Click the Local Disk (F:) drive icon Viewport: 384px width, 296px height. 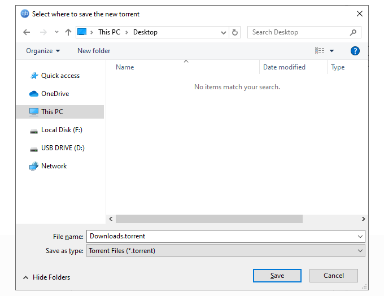point(34,132)
